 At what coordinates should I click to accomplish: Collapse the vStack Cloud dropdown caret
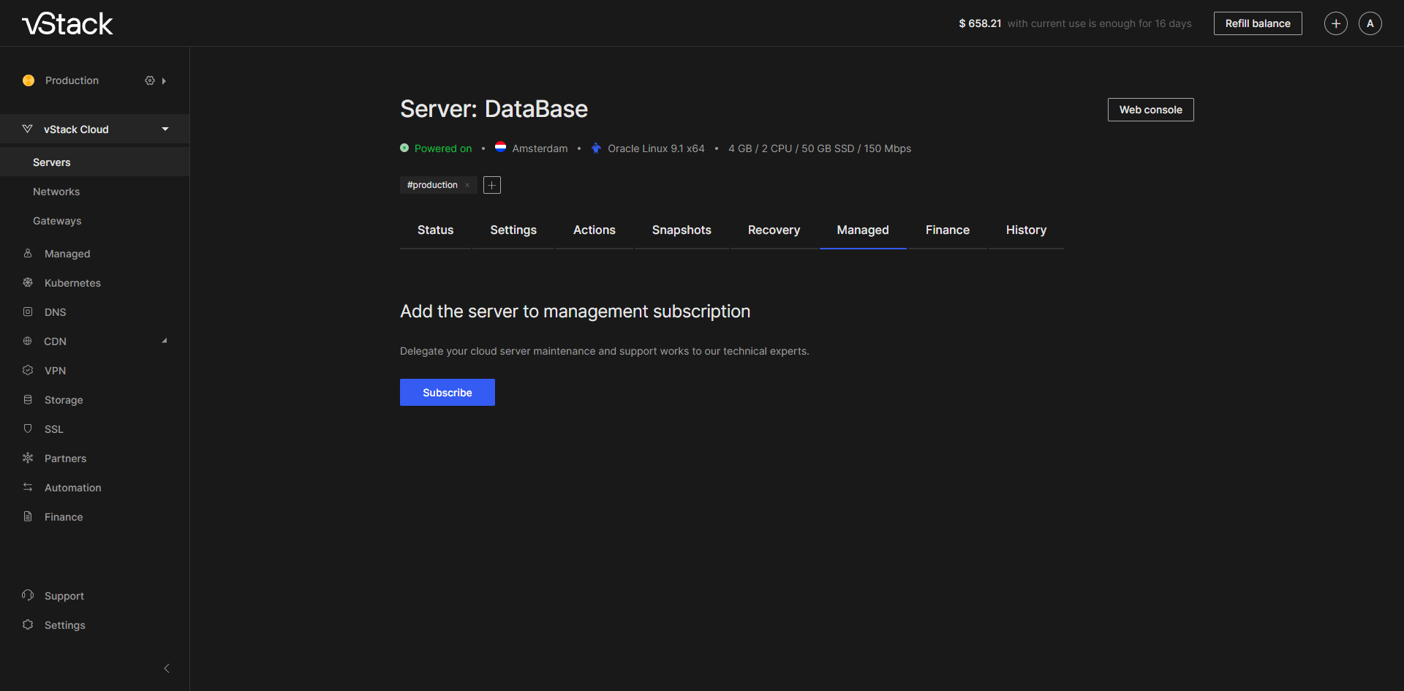[165, 129]
